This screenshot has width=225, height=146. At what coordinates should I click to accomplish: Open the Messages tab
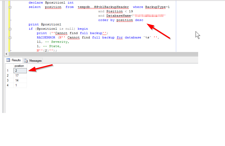point(33,60)
